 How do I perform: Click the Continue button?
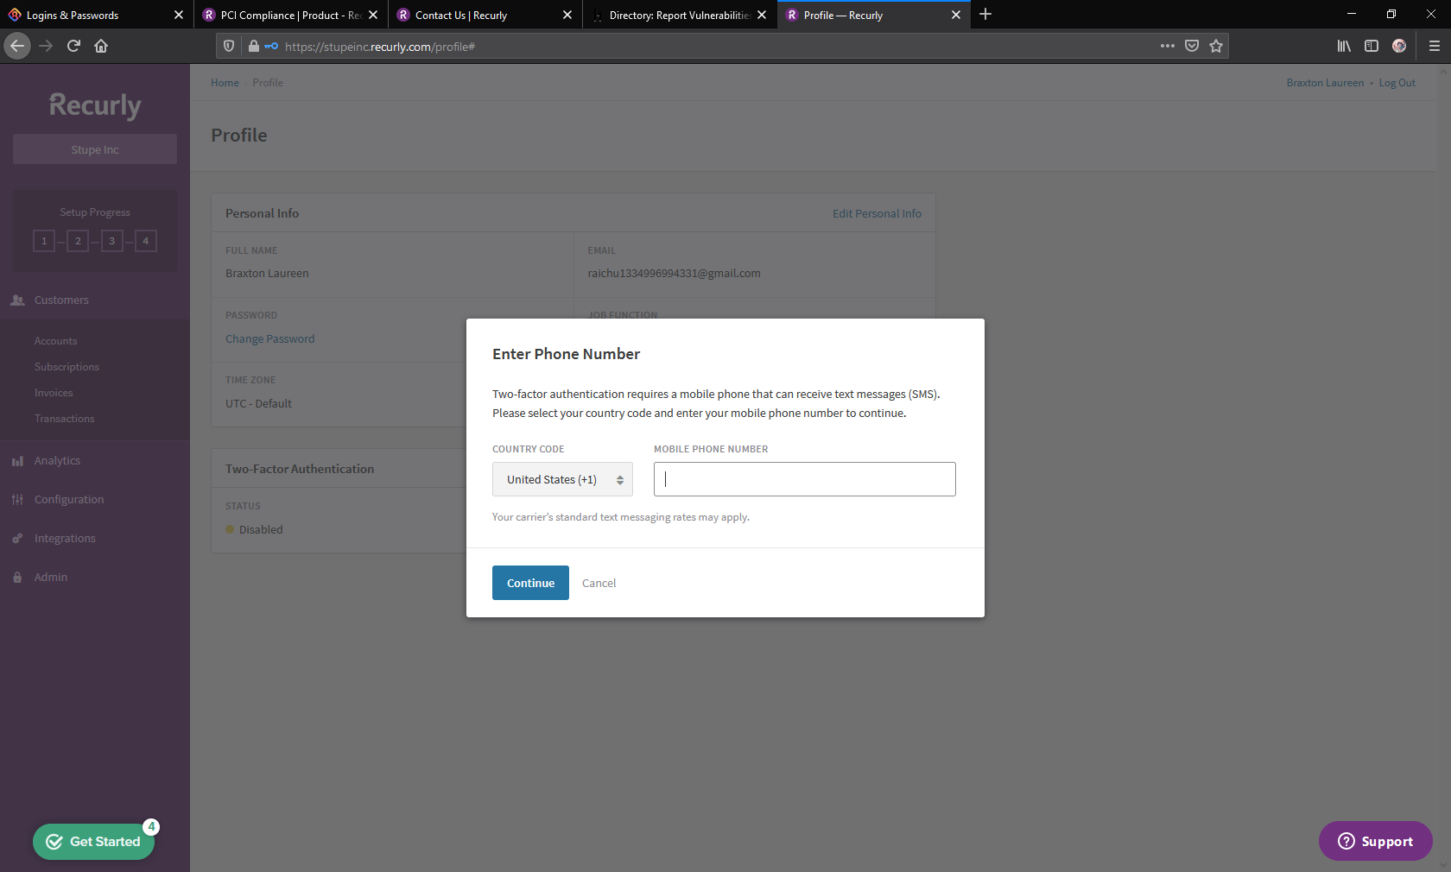point(530,583)
